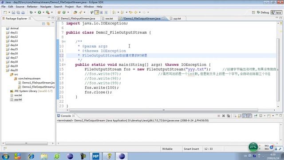The width and height of the screenshot is (284, 160).
Task: Click code line 19 fos.write(100)
Action: 102,88
